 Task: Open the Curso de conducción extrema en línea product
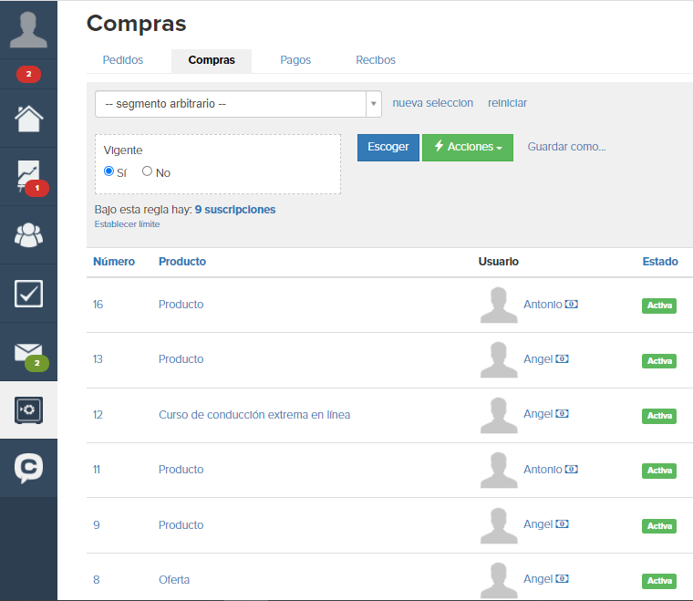pyautogui.click(x=254, y=415)
